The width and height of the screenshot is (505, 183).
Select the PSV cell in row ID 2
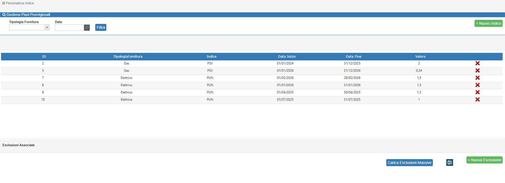coord(210,64)
